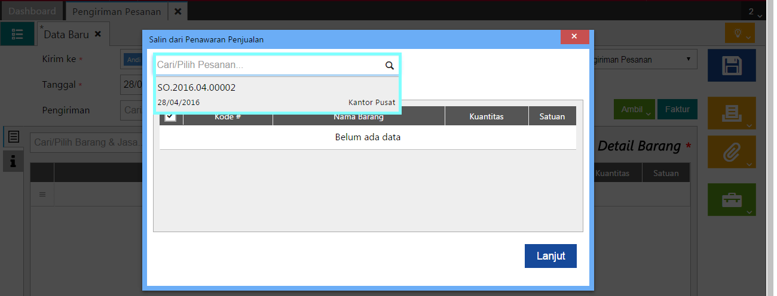This screenshot has height=296, width=777.
Task: Open the green briefcase menu
Action: click(x=732, y=199)
